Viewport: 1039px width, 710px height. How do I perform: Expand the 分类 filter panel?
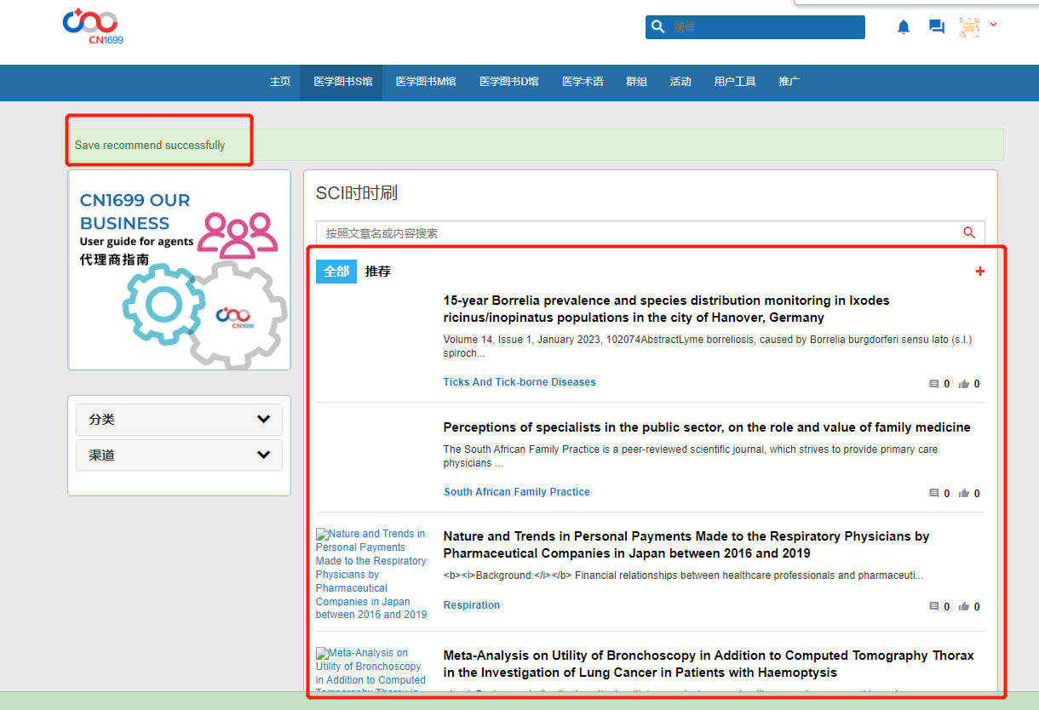(179, 420)
